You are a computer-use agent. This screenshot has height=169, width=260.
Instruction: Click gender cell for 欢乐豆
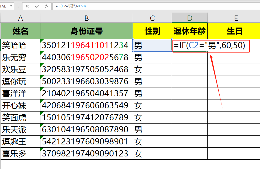tap(152, 69)
